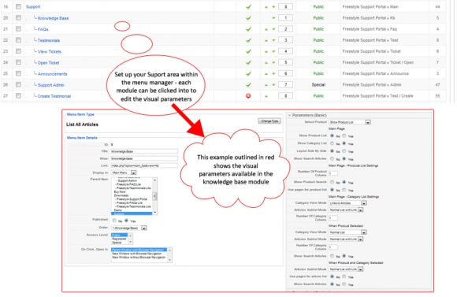Viewport: 457px width, 297px height.
Task: Open the Display in Main Menu dropdown
Action: pyautogui.click(x=124, y=173)
